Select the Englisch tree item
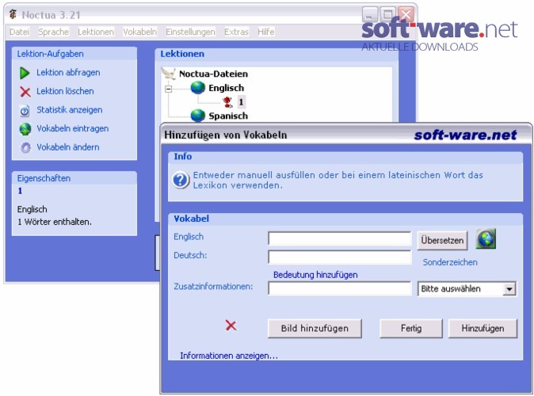This screenshot has width=534, height=396. point(226,88)
